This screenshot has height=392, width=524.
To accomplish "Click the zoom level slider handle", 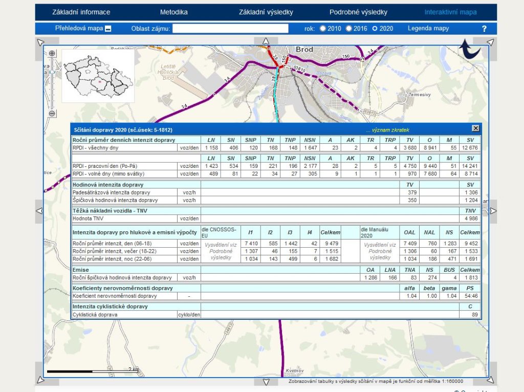I will coord(52,73).
